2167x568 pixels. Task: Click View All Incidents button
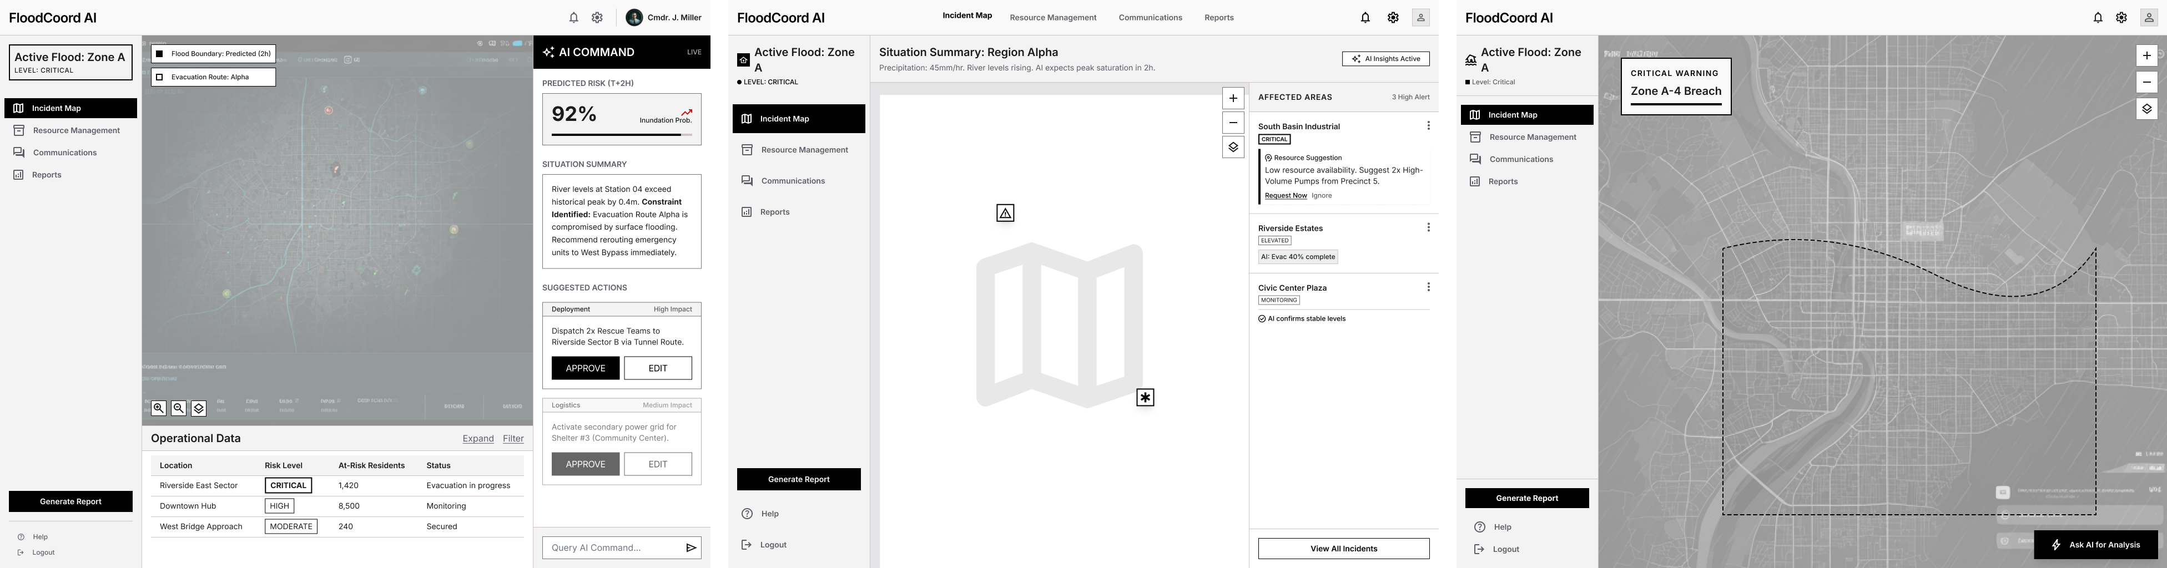pyautogui.click(x=1343, y=549)
